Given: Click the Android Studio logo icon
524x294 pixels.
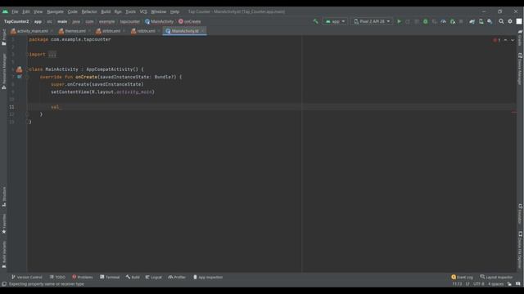Looking at the screenshot, I should pyautogui.click(x=5, y=11).
